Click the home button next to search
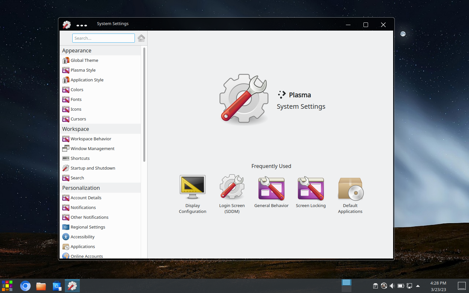This screenshot has width=469, height=293. coord(141,38)
